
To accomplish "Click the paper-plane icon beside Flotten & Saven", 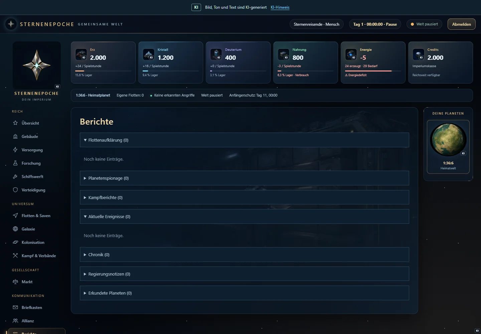I will click(15, 215).
